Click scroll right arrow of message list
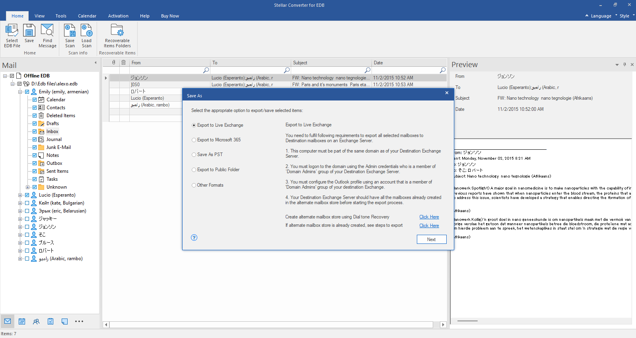Viewport: 636px width, 338px height. tap(443, 324)
